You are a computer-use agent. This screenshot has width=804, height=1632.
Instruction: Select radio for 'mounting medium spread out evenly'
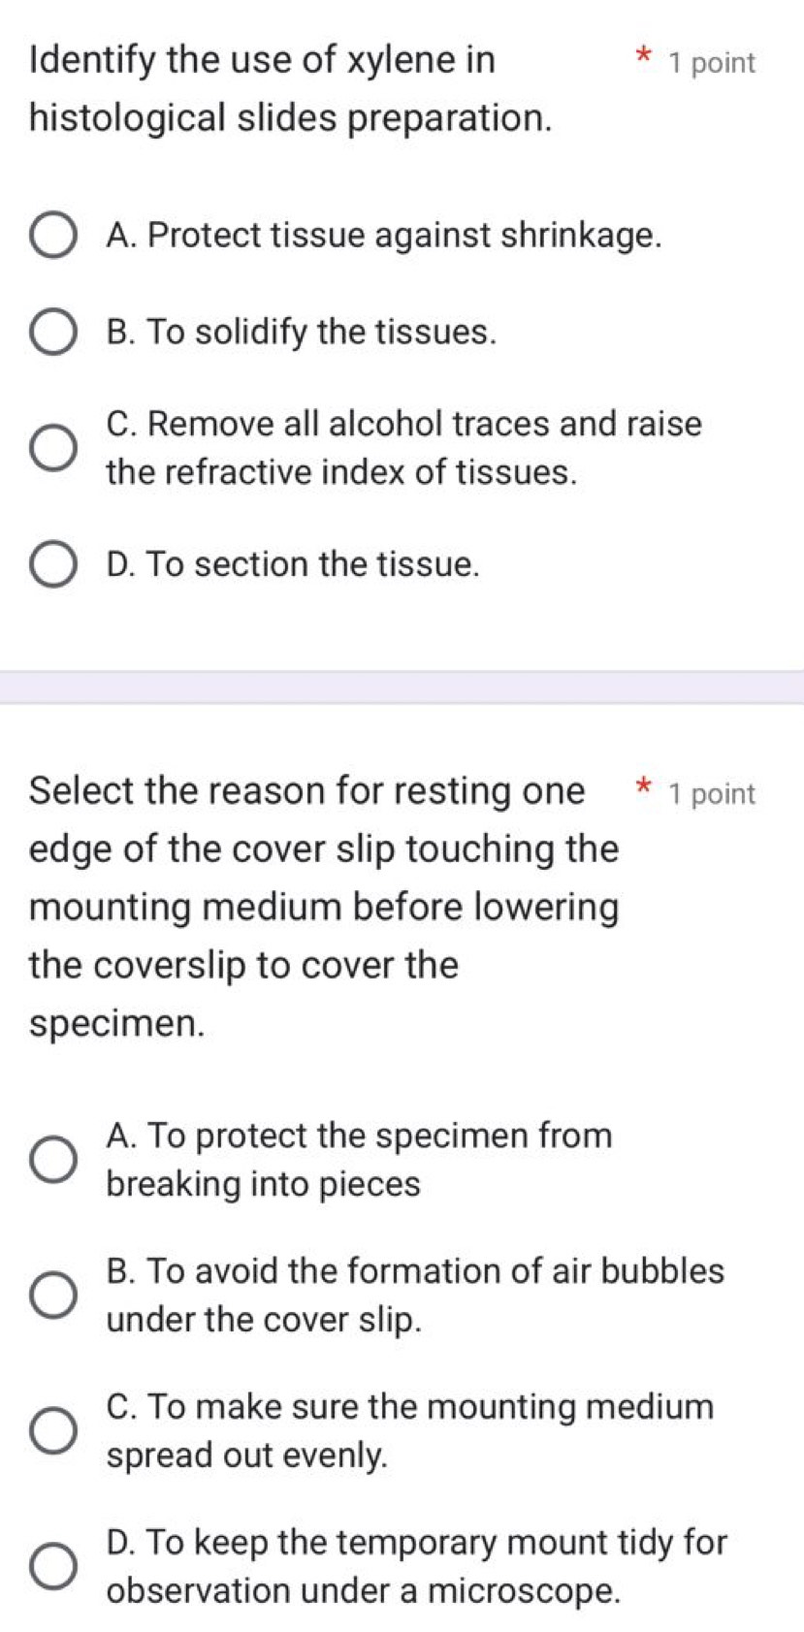[52, 1431]
